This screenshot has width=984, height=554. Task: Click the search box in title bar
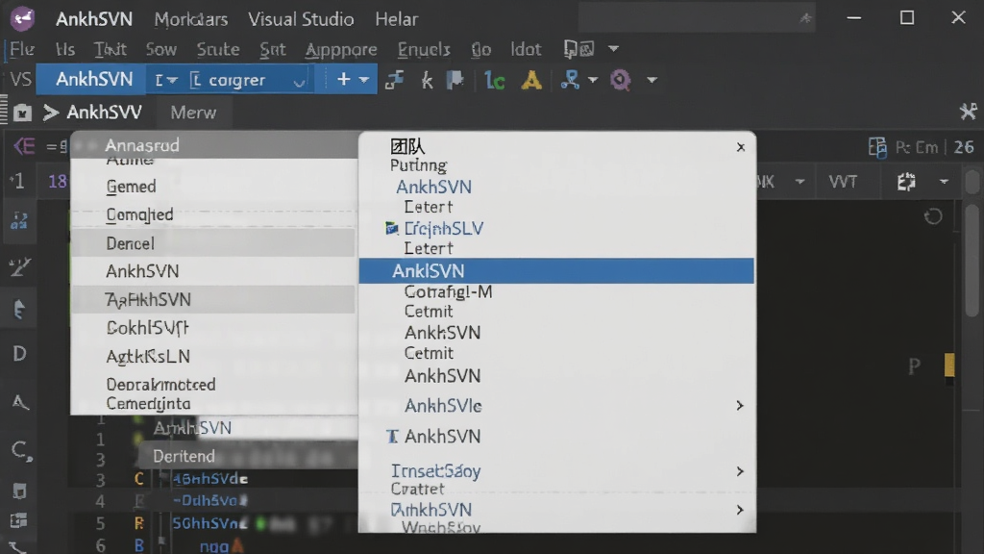point(698,18)
